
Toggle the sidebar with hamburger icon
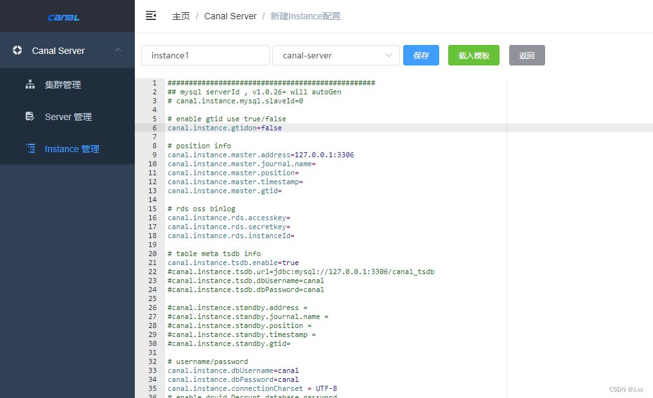(x=151, y=16)
